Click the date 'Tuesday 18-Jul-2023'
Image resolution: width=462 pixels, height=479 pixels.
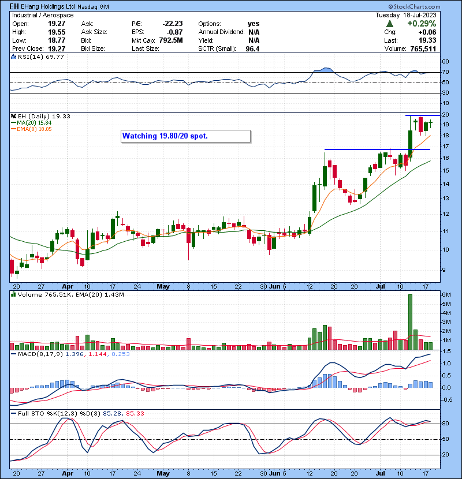406,15
